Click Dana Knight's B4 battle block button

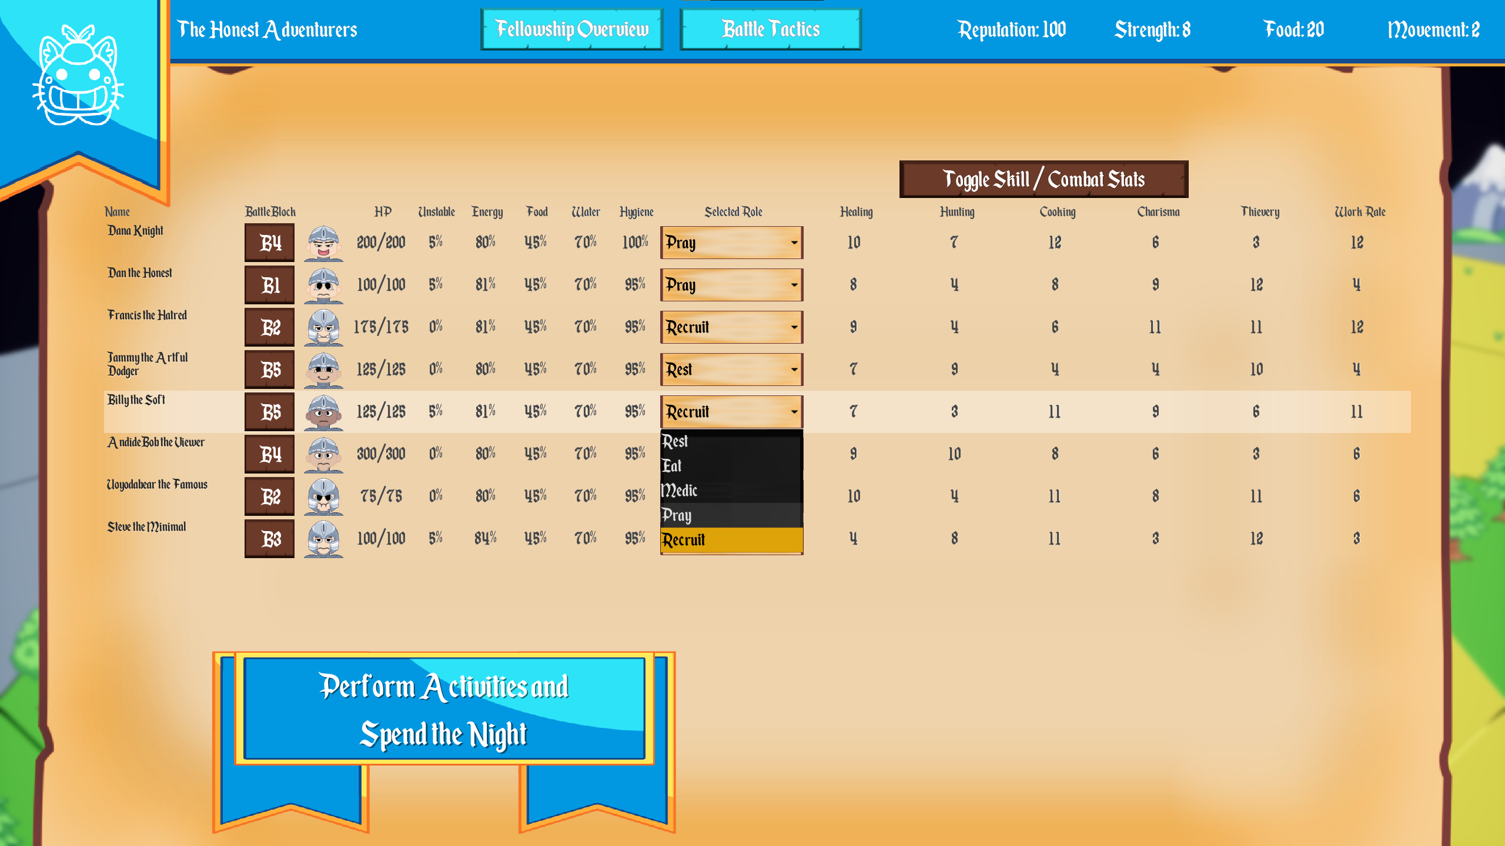click(x=269, y=242)
